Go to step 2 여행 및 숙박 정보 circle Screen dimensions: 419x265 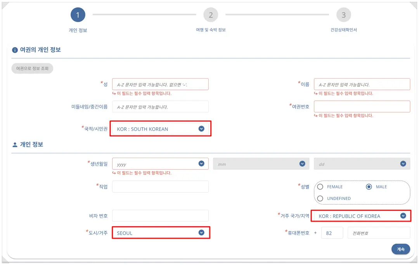pos(211,15)
